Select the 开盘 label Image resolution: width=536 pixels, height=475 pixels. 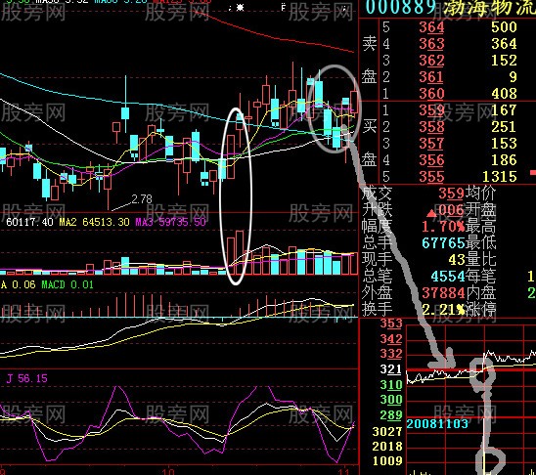(x=480, y=210)
